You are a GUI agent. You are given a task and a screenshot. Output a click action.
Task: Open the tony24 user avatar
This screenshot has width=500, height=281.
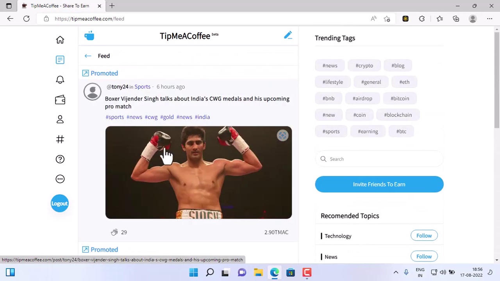point(93,92)
